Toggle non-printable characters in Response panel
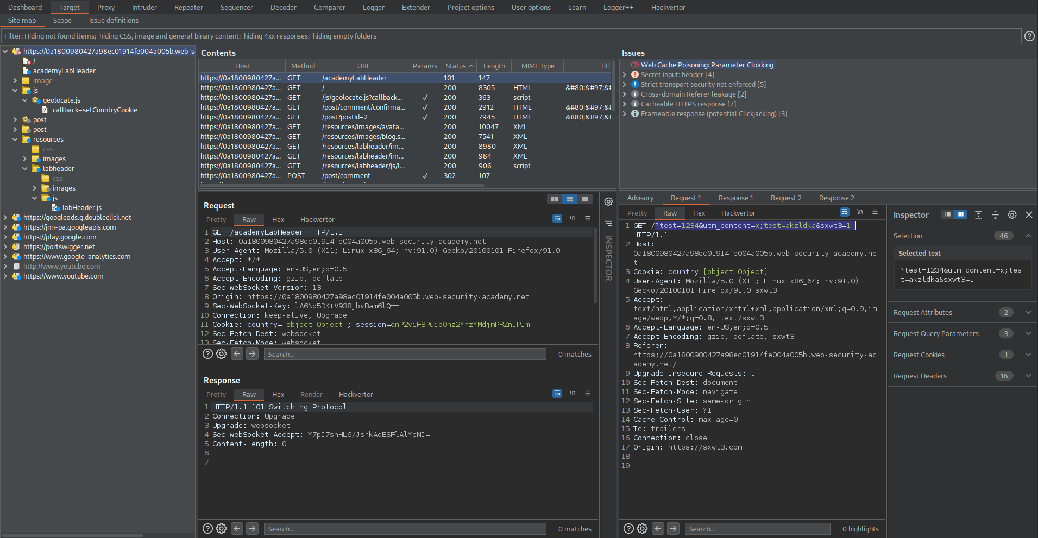Viewport: 1038px width, 538px height. [573, 393]
